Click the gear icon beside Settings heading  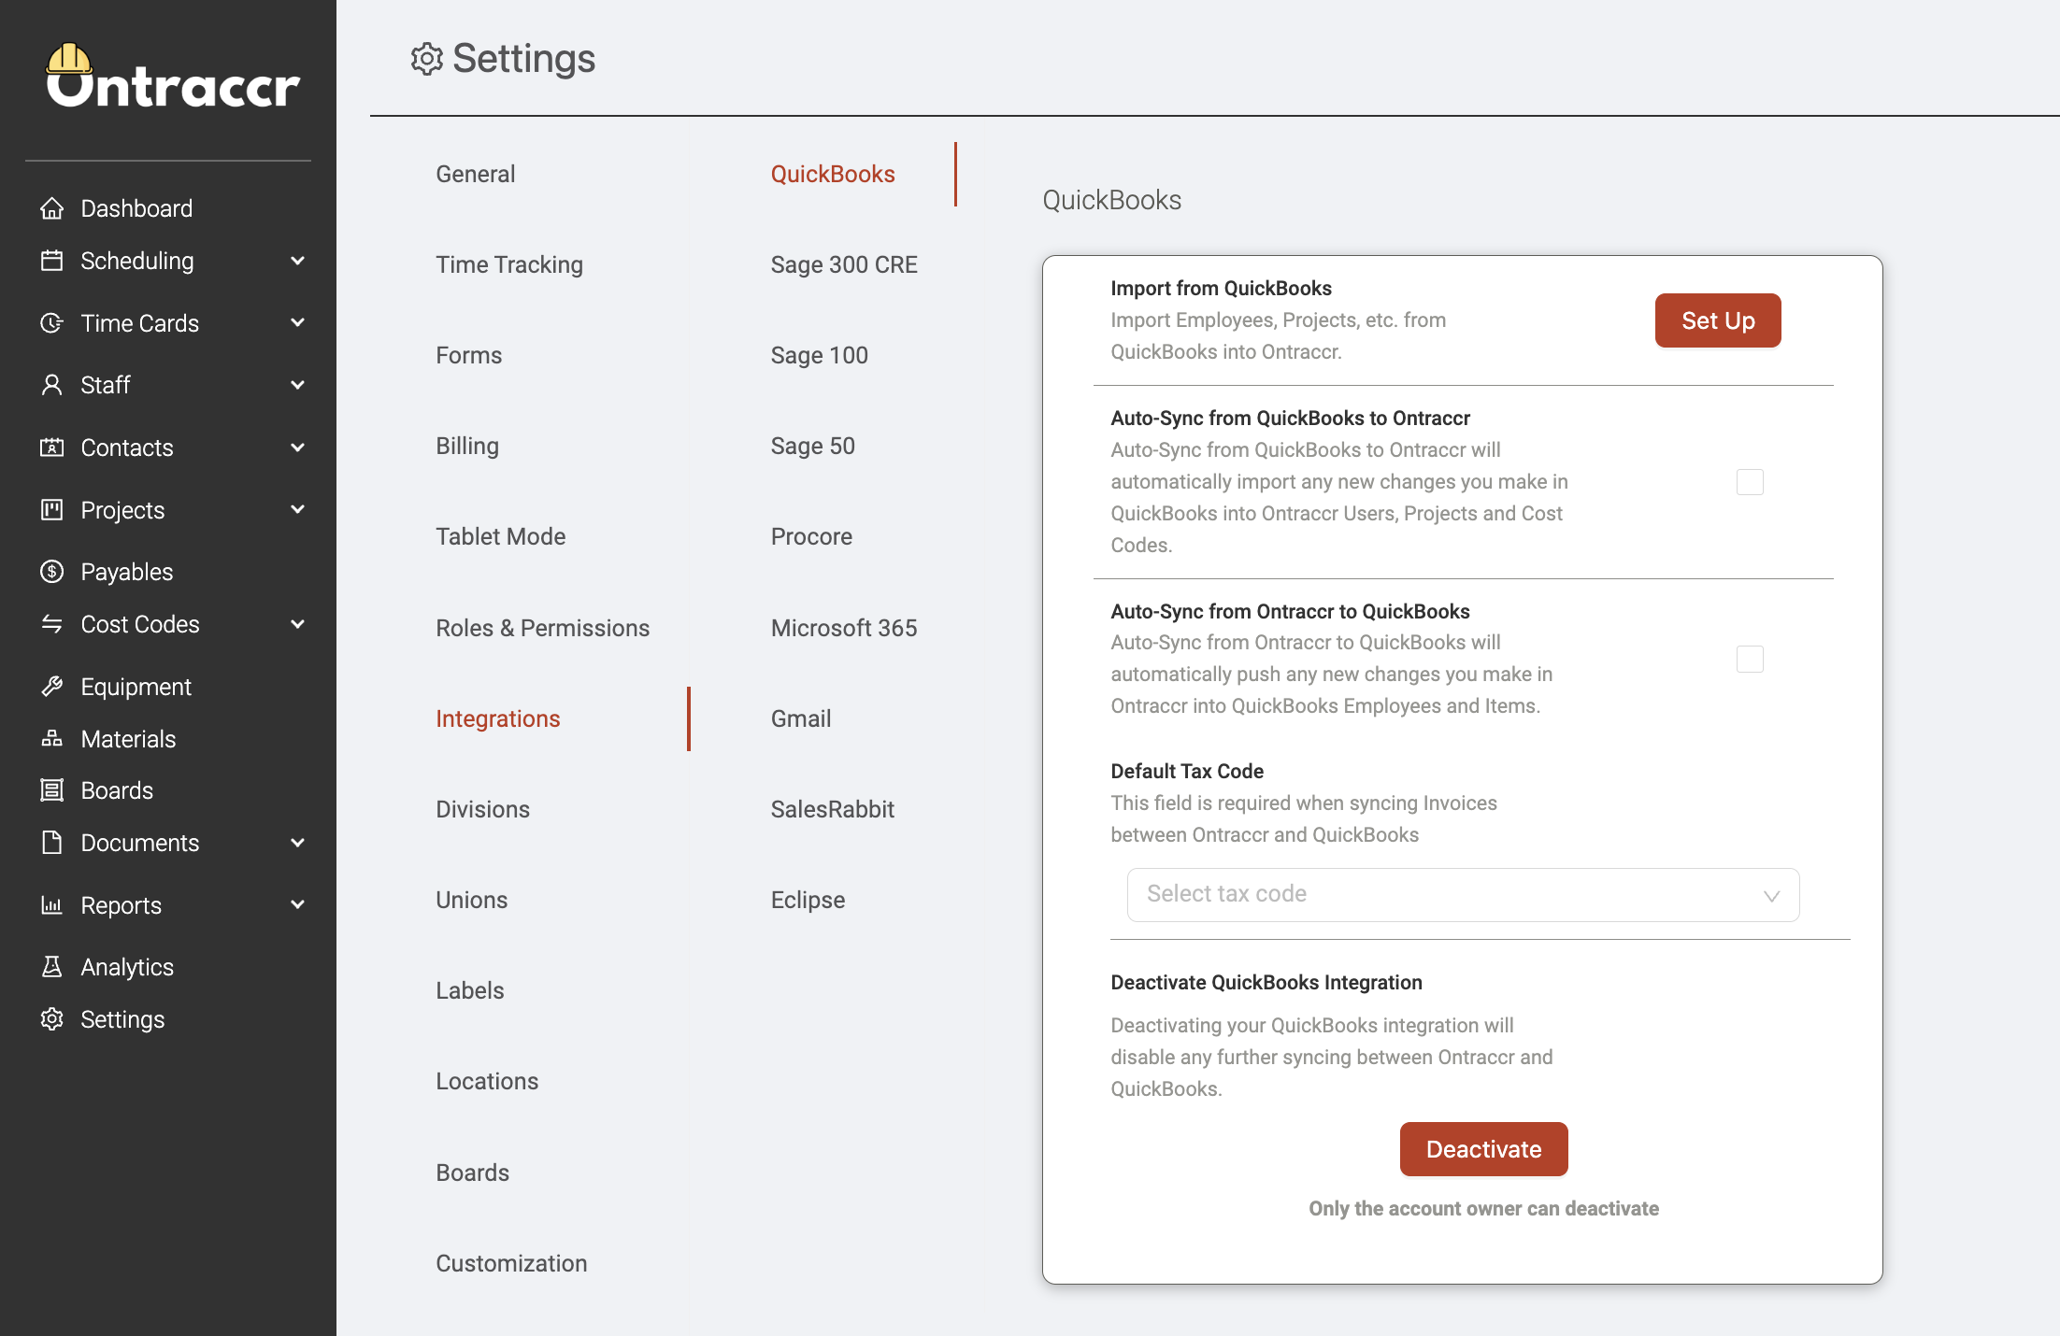point(426,59)
